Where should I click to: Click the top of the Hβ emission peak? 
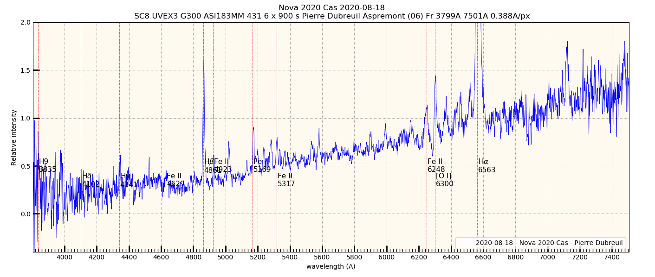point(203,61)
